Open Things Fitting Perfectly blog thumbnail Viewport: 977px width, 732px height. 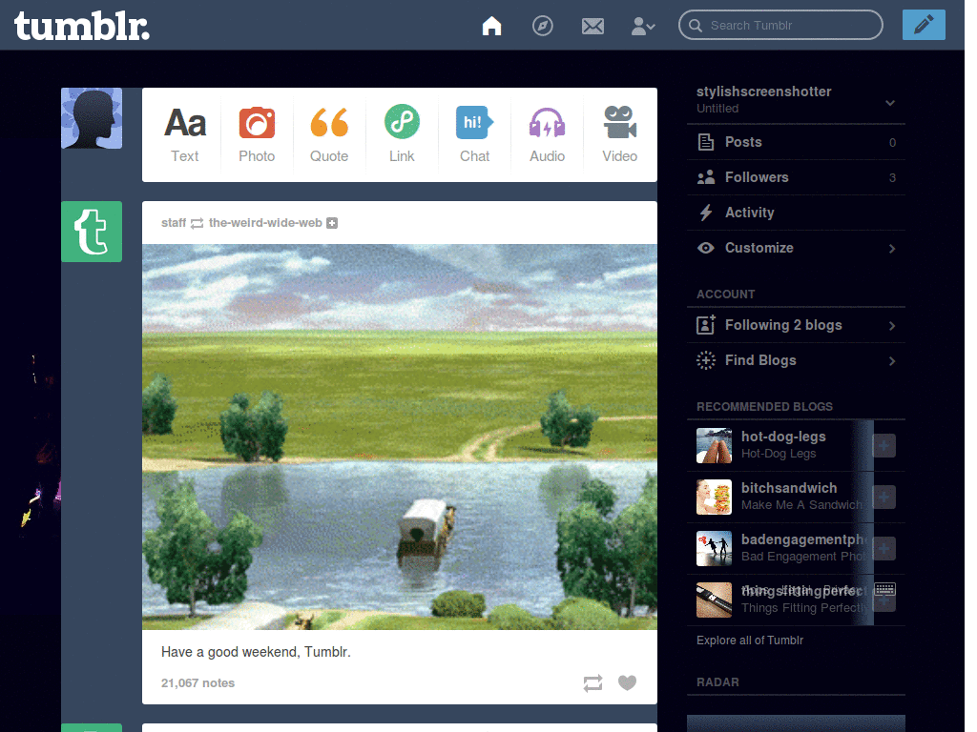coord(714,600)
